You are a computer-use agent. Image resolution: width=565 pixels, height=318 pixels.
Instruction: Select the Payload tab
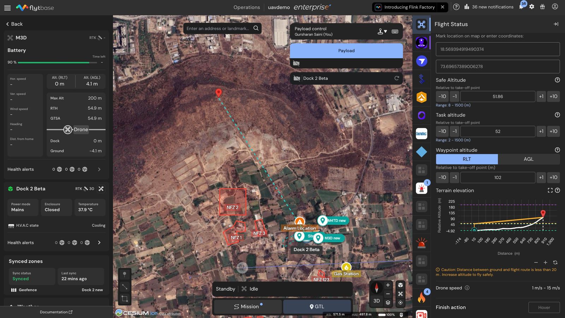pos(346,51)
